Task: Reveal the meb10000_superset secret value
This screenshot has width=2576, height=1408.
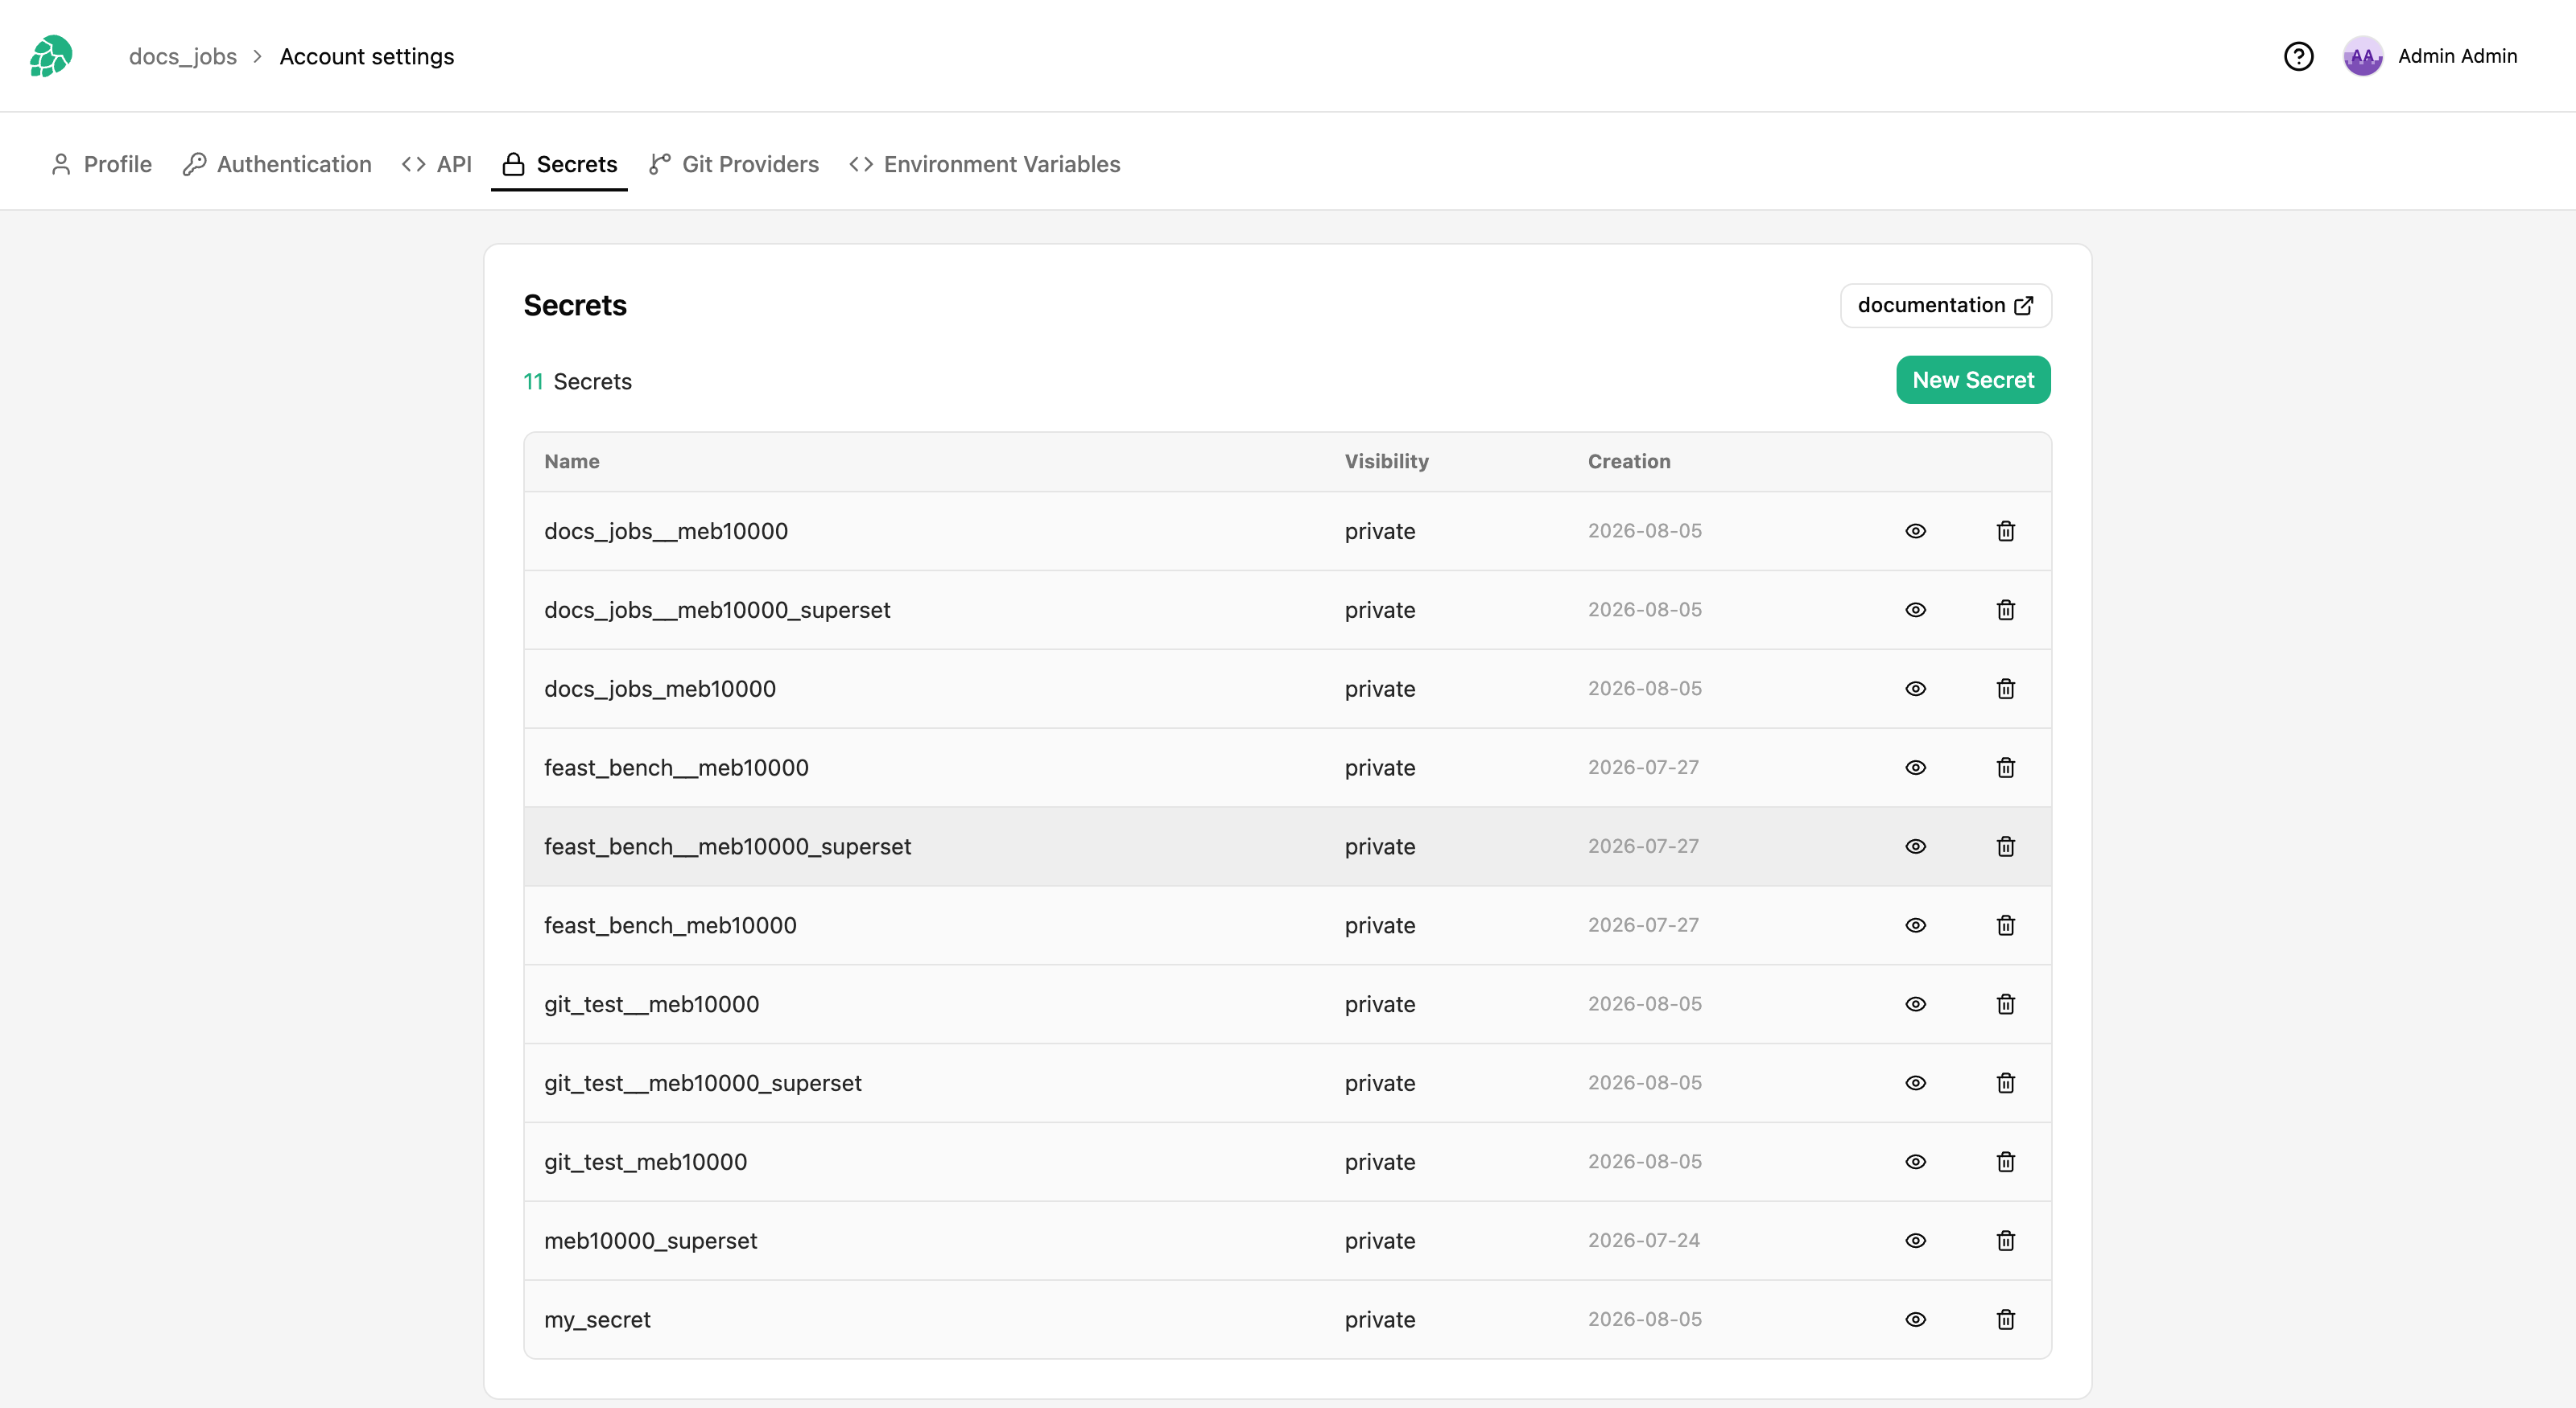Action: [1916, 1241]
